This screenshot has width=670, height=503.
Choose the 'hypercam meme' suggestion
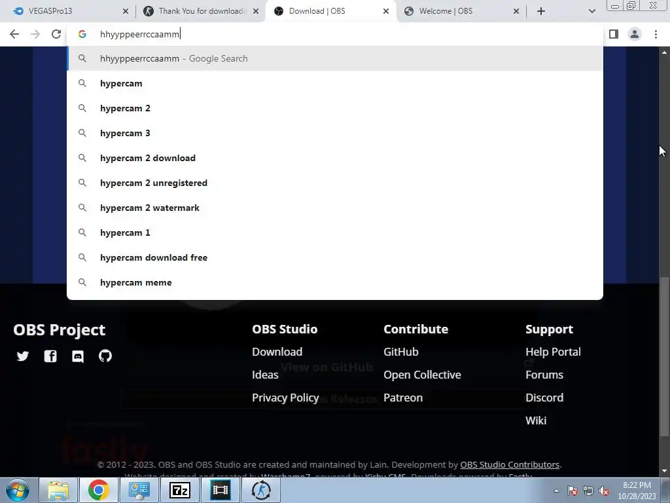[335, 282]
